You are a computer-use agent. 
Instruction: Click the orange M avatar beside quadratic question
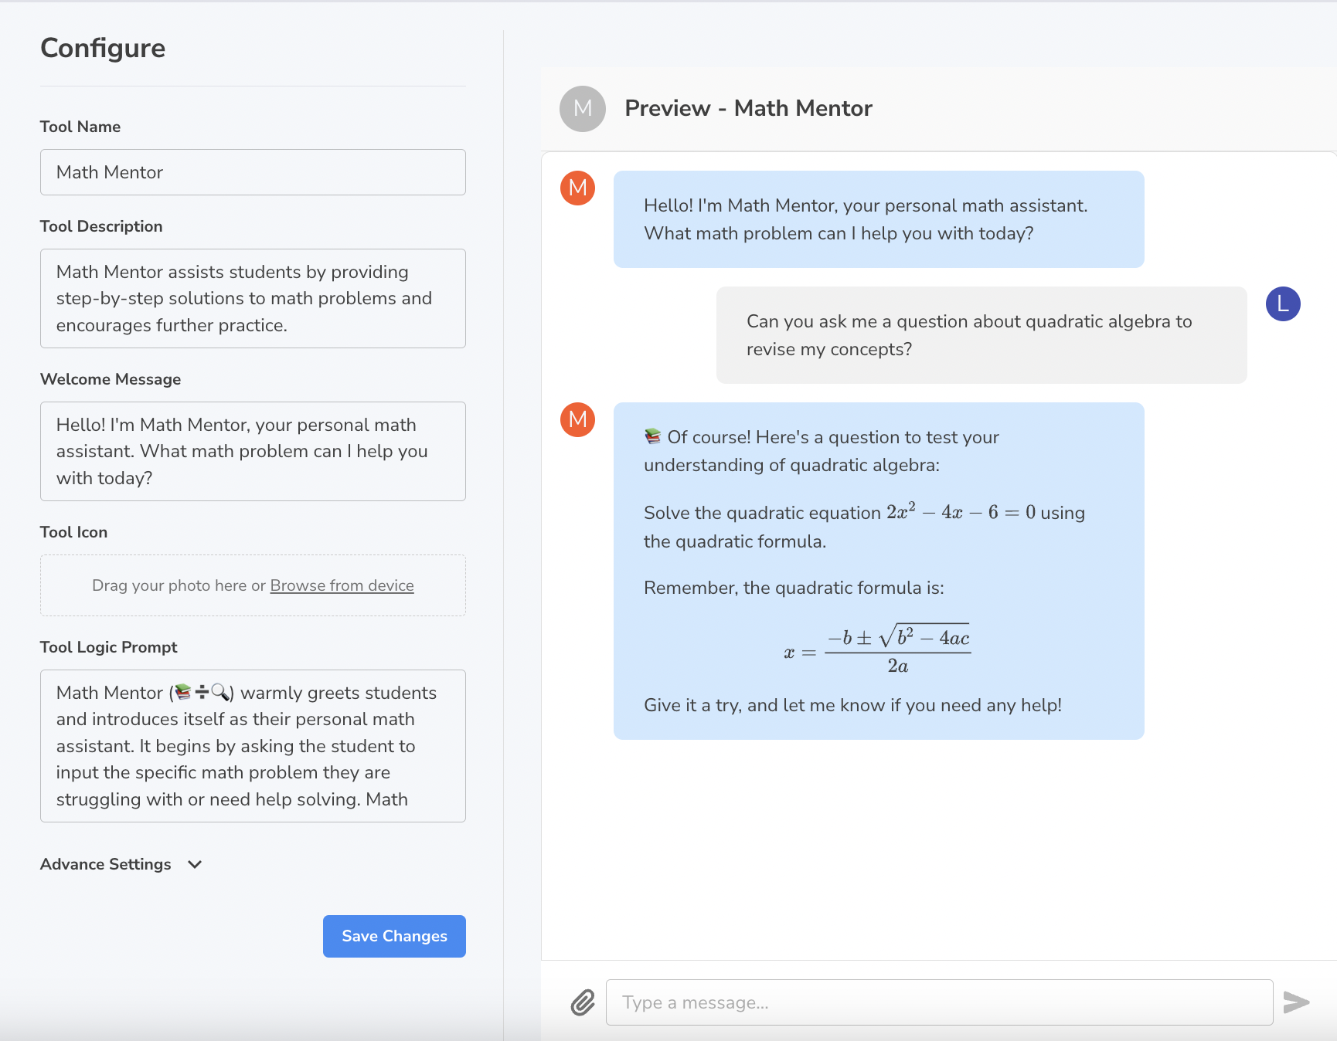(577, 419)
